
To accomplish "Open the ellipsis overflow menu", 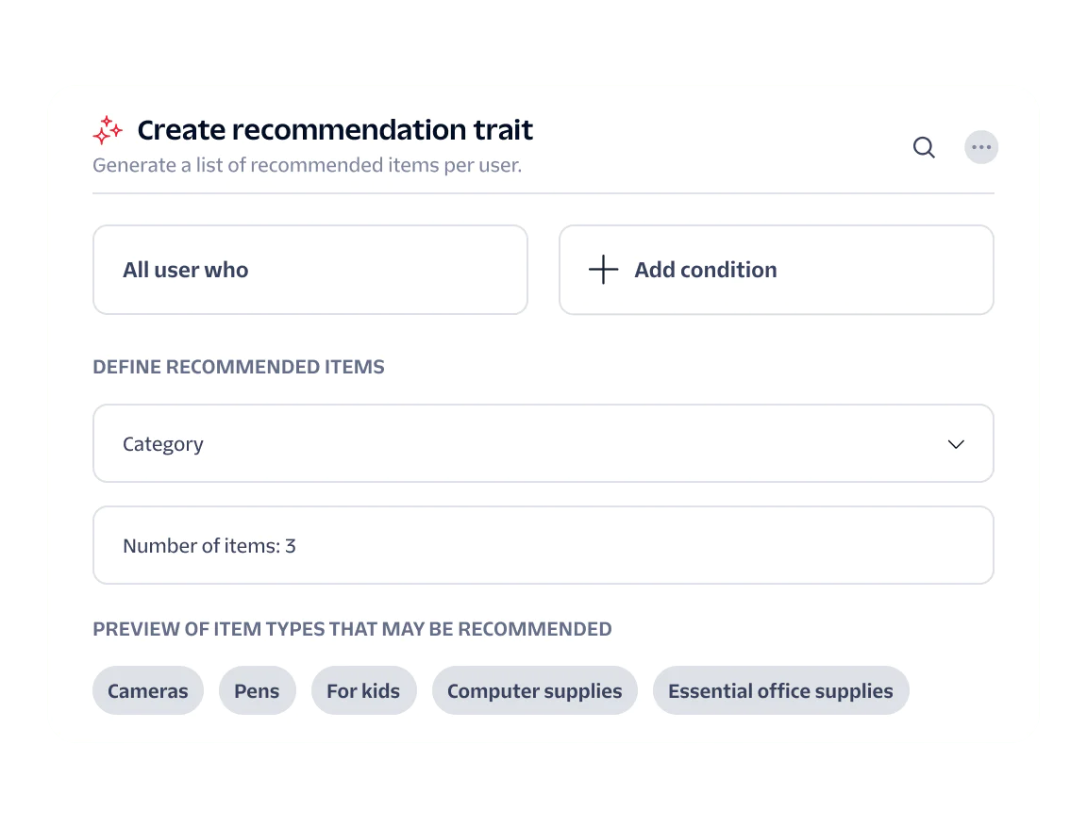I will 980,147.
